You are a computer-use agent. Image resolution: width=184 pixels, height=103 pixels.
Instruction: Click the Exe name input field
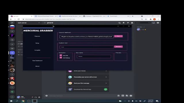[94, 57]
